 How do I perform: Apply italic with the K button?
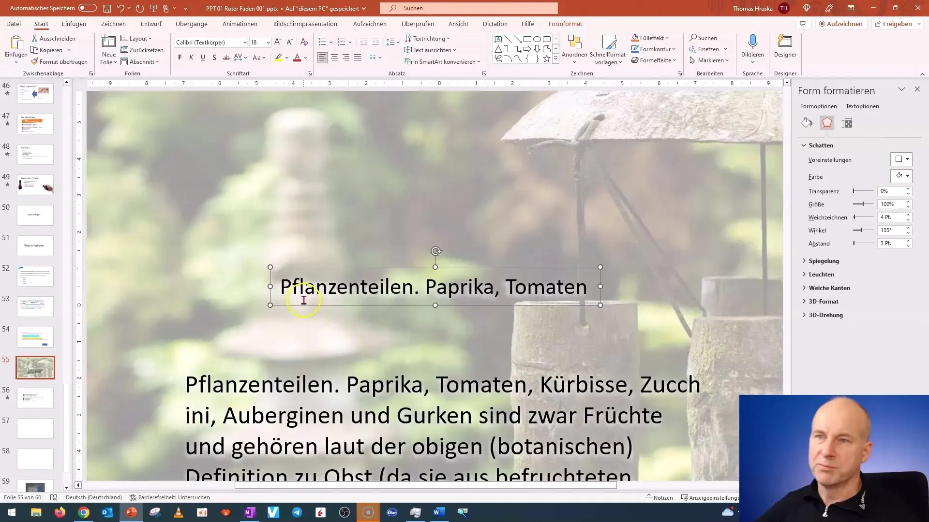tap(191, 58)
